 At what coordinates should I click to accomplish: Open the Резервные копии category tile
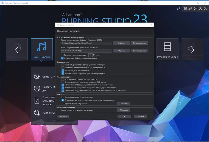[x=167, y=49]
